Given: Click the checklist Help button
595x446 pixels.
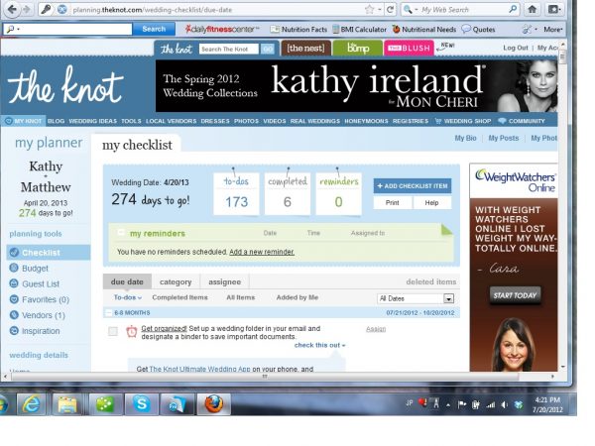Looking at the screenshot, I should pyautogui.click(x=431, y=203).
